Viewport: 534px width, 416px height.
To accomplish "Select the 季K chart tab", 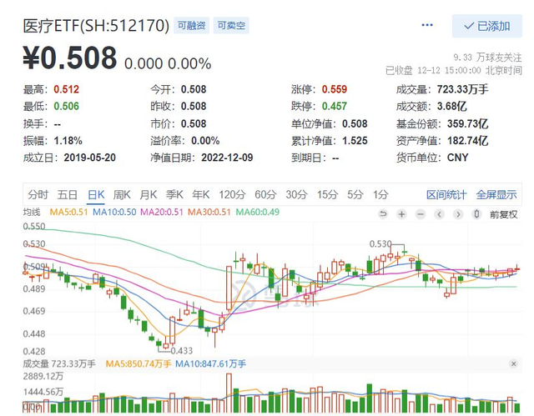I will [x=174, y=194].
